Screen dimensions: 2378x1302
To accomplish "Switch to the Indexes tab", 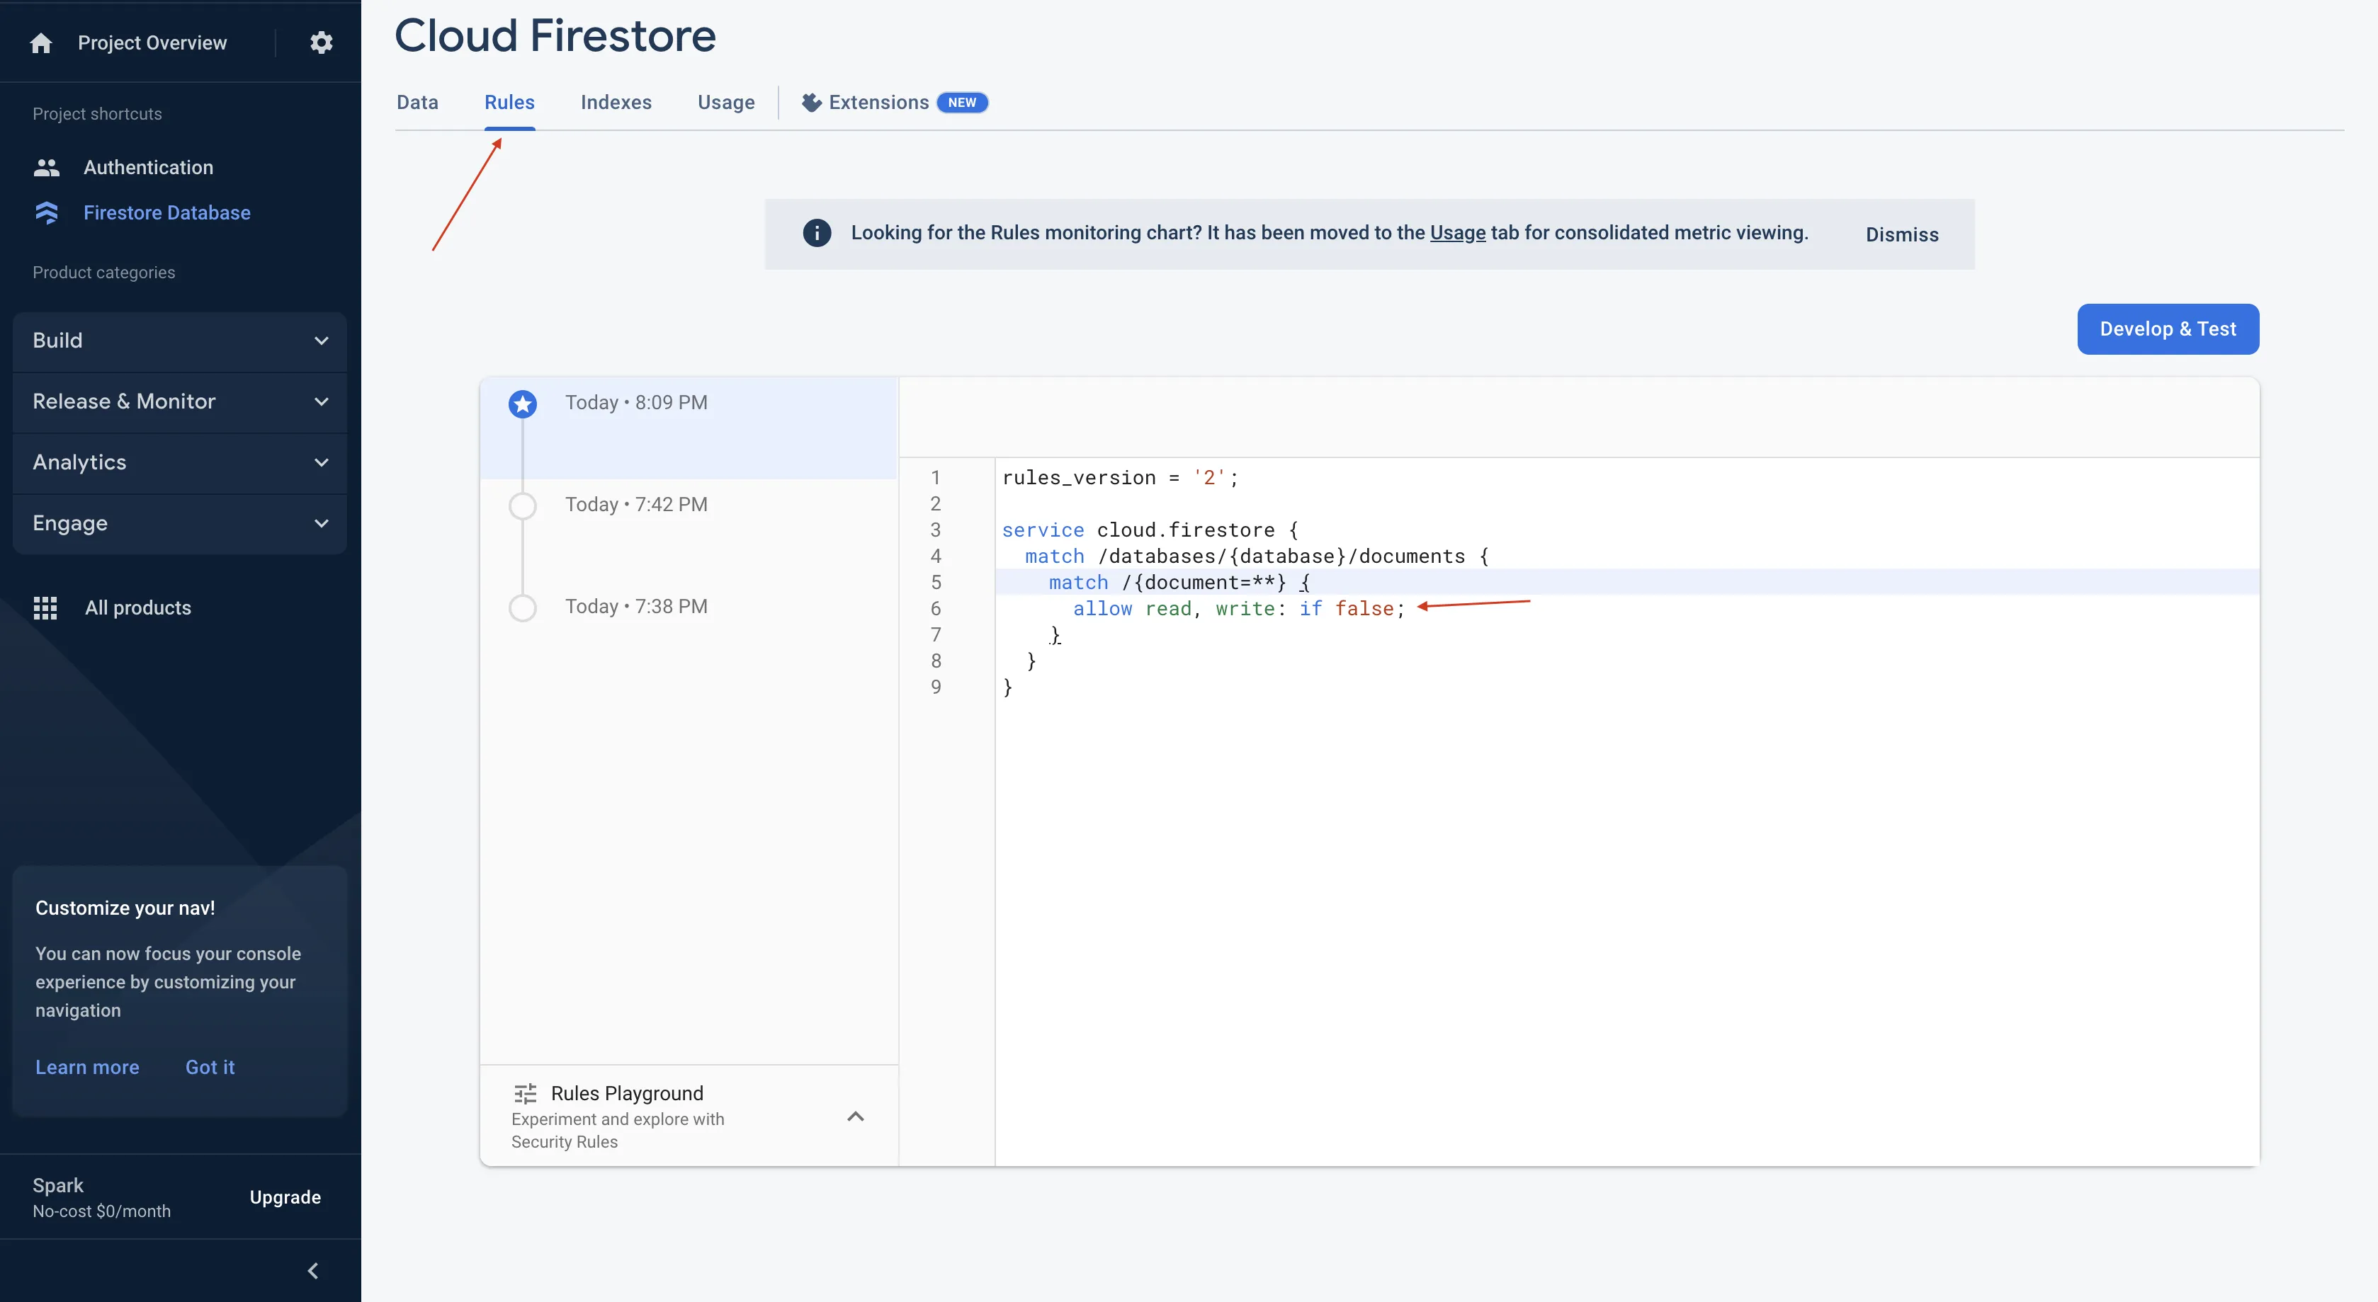I will tap(616, 103).
